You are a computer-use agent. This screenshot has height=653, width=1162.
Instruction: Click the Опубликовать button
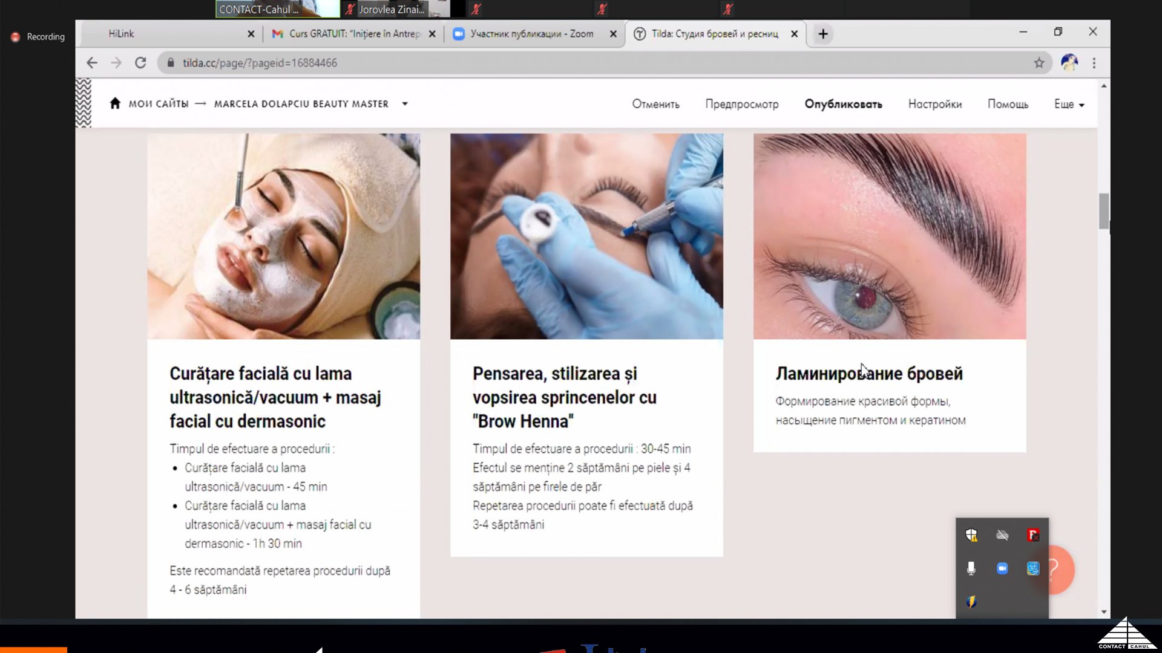843,104
